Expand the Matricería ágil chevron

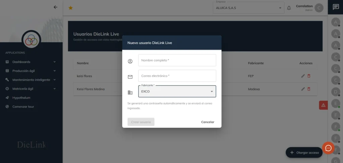(55, 89)
